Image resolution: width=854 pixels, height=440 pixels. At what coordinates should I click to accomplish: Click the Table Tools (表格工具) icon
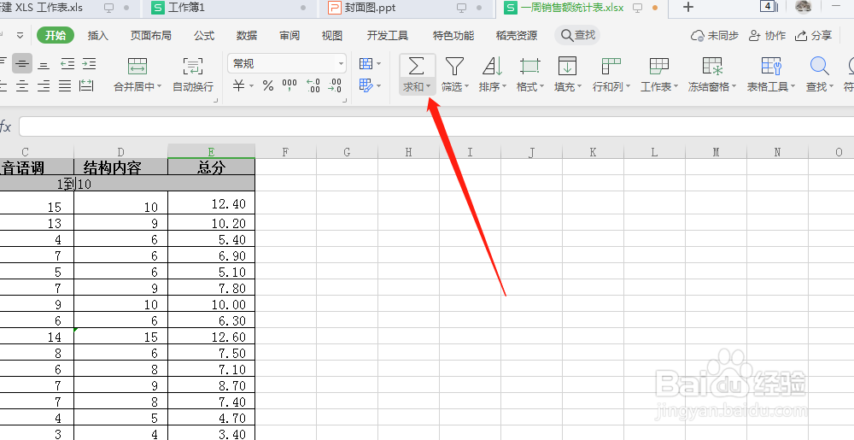[771, 66]
